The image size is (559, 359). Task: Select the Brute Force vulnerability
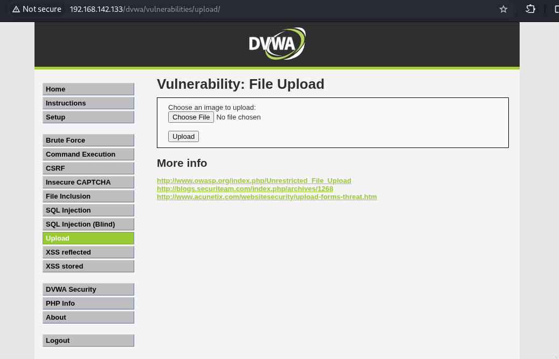tap(88, 140)
